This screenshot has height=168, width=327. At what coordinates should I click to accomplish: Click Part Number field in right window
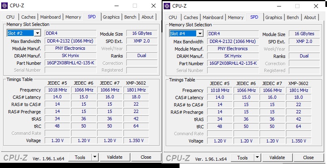pos(233,64)
